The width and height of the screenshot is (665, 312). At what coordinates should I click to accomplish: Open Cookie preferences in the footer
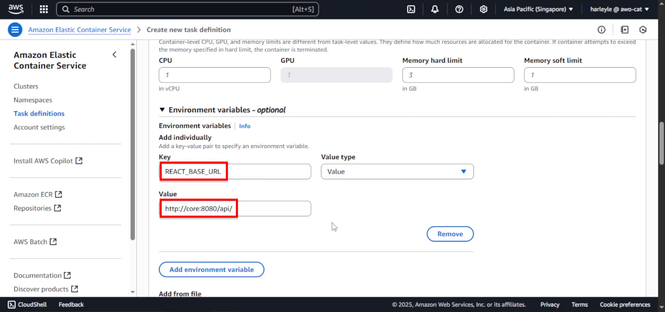(625, 304)
